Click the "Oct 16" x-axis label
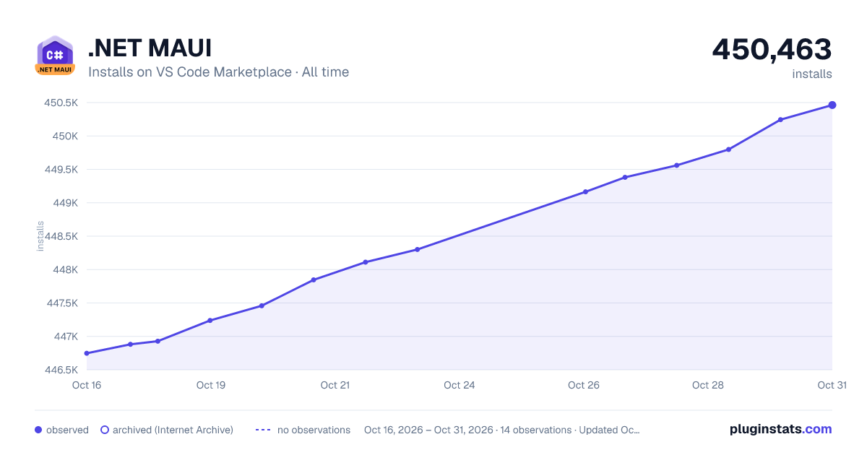The width and height of the screenshot is (867, 455). [87, 385]
